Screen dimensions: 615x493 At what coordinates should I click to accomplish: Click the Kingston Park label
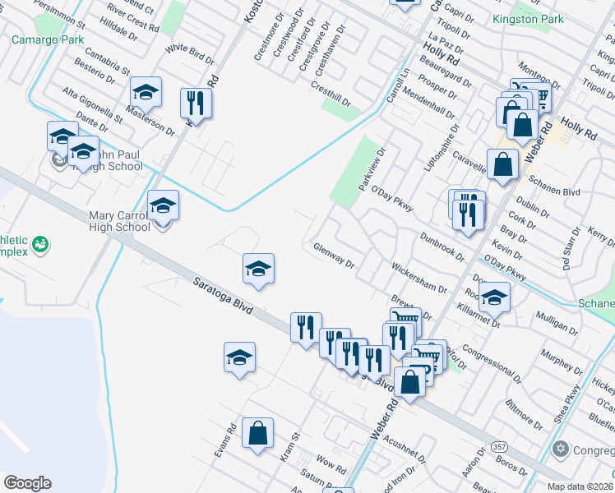[x=528, y=19]
